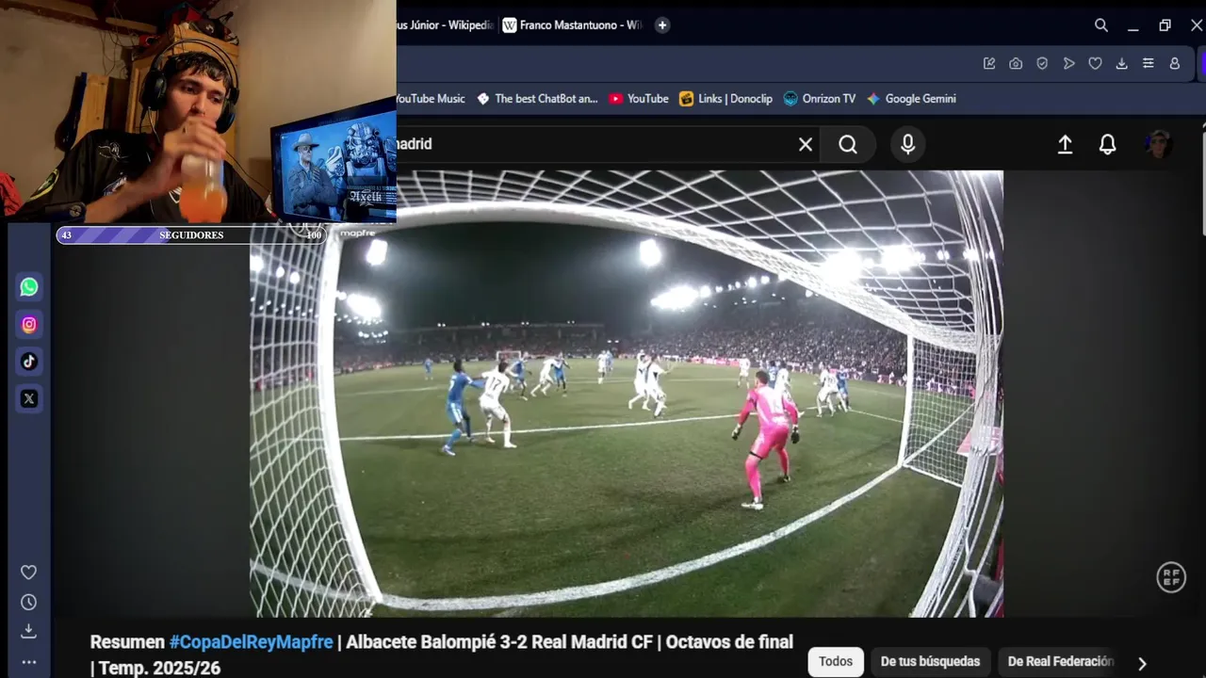Open the edit page note icon in toolbar
This screenshot has height=678, width=1206.
(989, 63)
